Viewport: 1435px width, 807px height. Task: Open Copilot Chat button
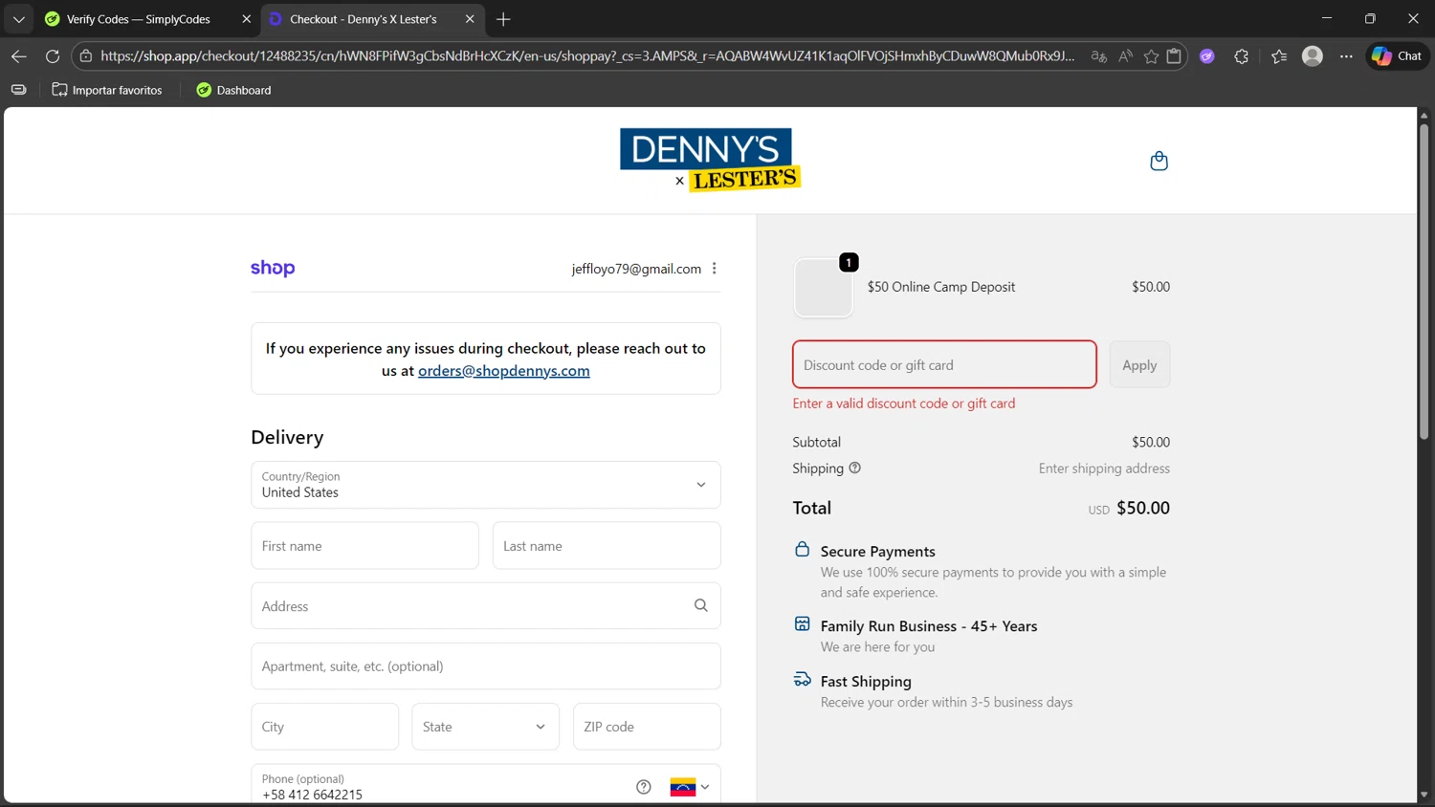(1397, 56)
